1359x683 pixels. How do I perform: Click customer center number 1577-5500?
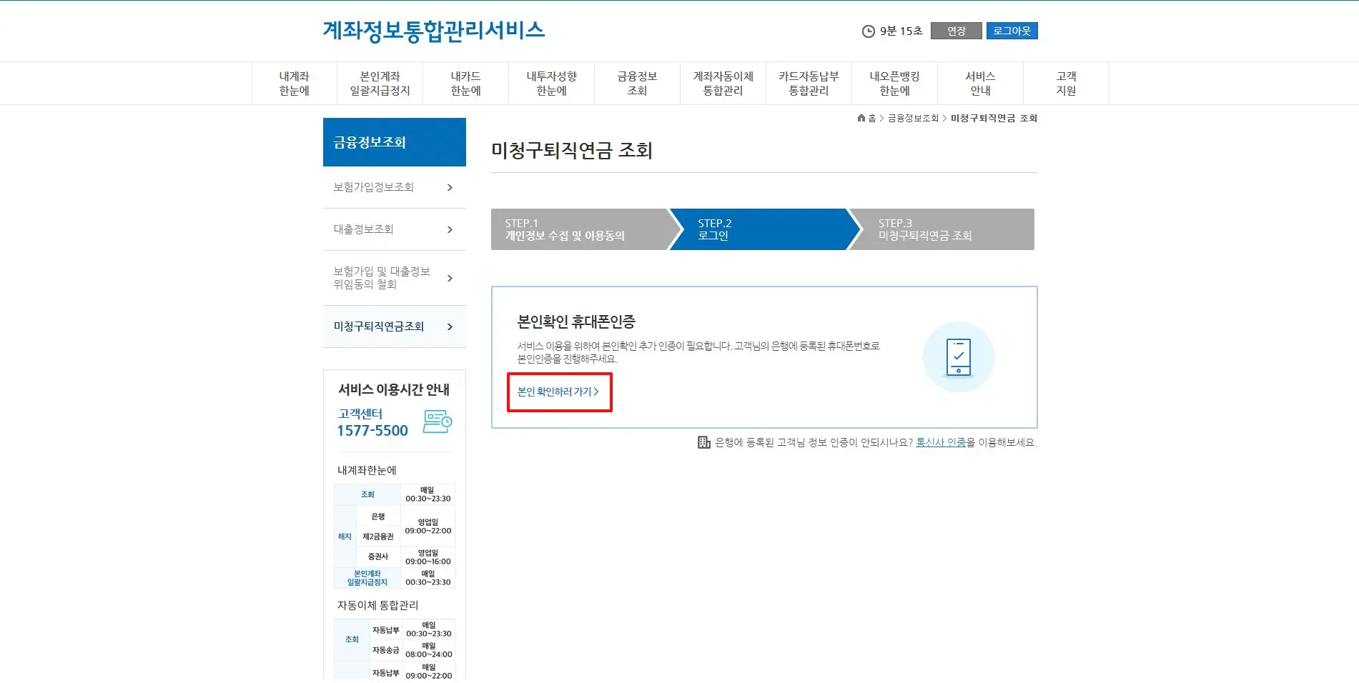pyautogui.click(x=372, y=431)
